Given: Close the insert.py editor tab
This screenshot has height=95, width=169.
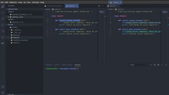Looking at the screenshot, I should (x=77, y=6).
